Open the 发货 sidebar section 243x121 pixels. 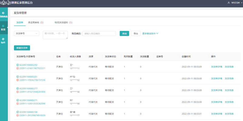(4, 28)
